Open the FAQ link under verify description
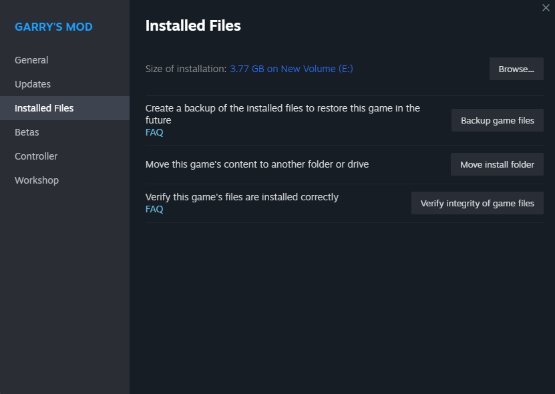555x394 pixels. [154, 209]
